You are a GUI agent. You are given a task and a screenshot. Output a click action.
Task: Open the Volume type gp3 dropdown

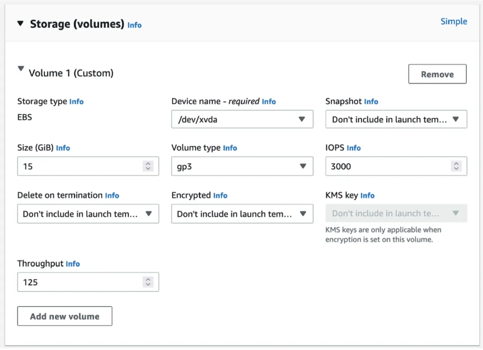pos(242,166)
